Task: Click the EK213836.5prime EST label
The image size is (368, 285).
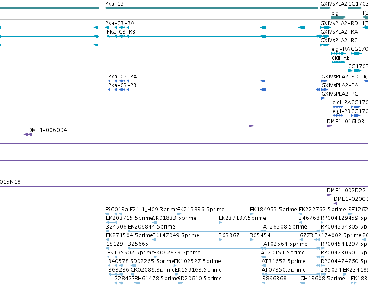Action: pos(201,210)
